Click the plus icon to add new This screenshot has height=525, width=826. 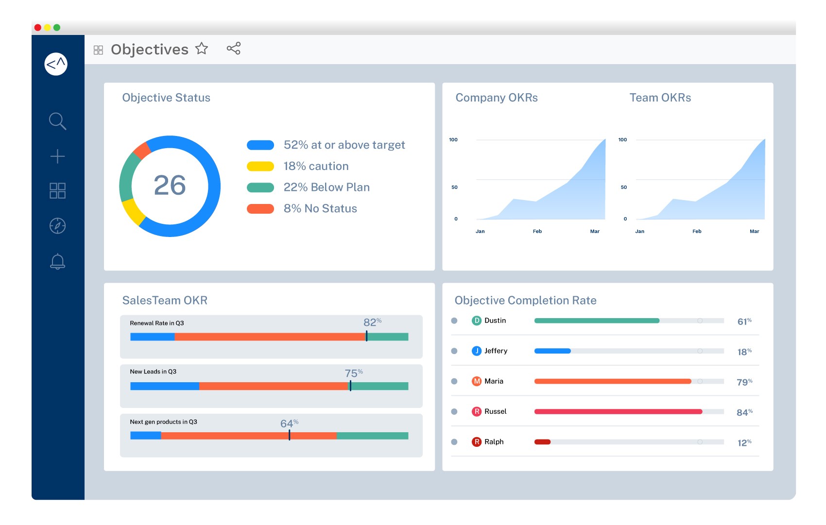[57, 156]
